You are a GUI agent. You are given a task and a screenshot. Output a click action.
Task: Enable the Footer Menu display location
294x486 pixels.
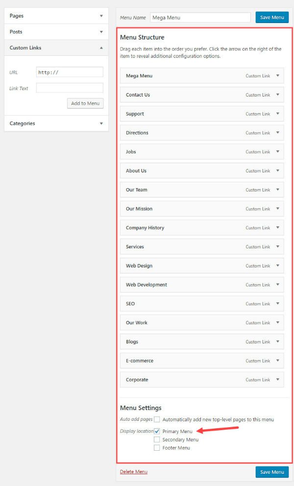(157, 448)
